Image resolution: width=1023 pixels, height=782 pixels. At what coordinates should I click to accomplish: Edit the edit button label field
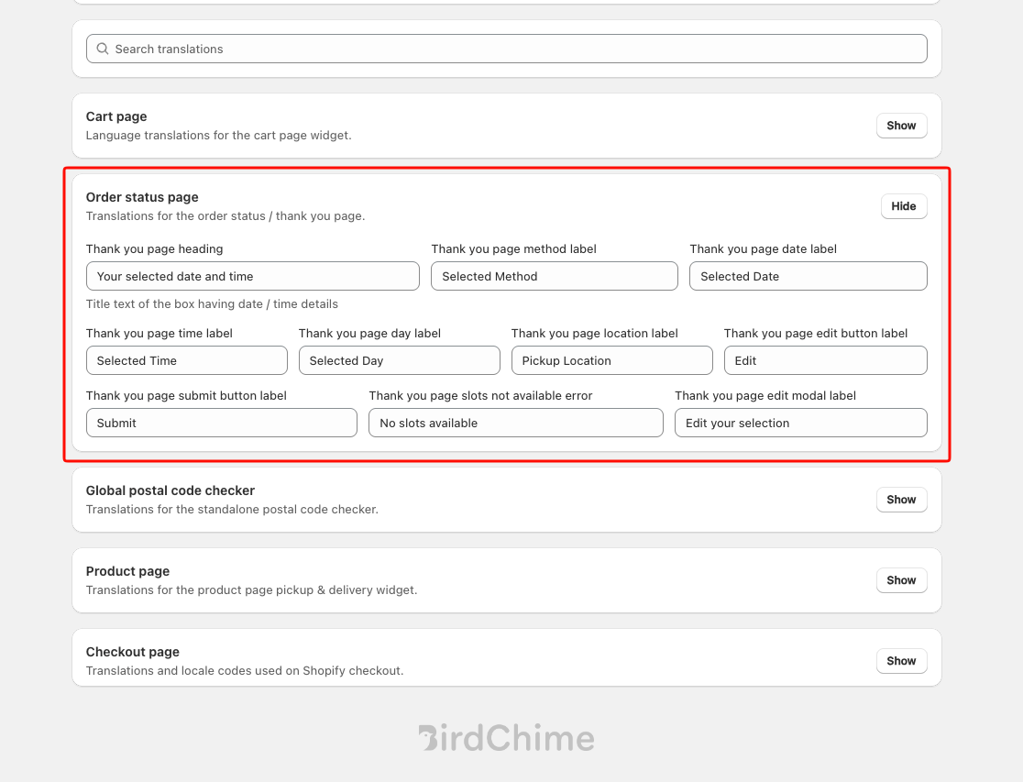tap(825, 360)
